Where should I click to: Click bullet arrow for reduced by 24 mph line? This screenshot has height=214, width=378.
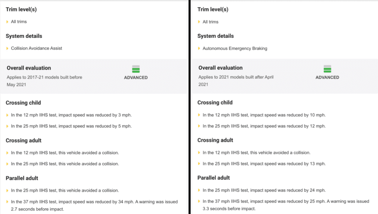click(199, 190)
